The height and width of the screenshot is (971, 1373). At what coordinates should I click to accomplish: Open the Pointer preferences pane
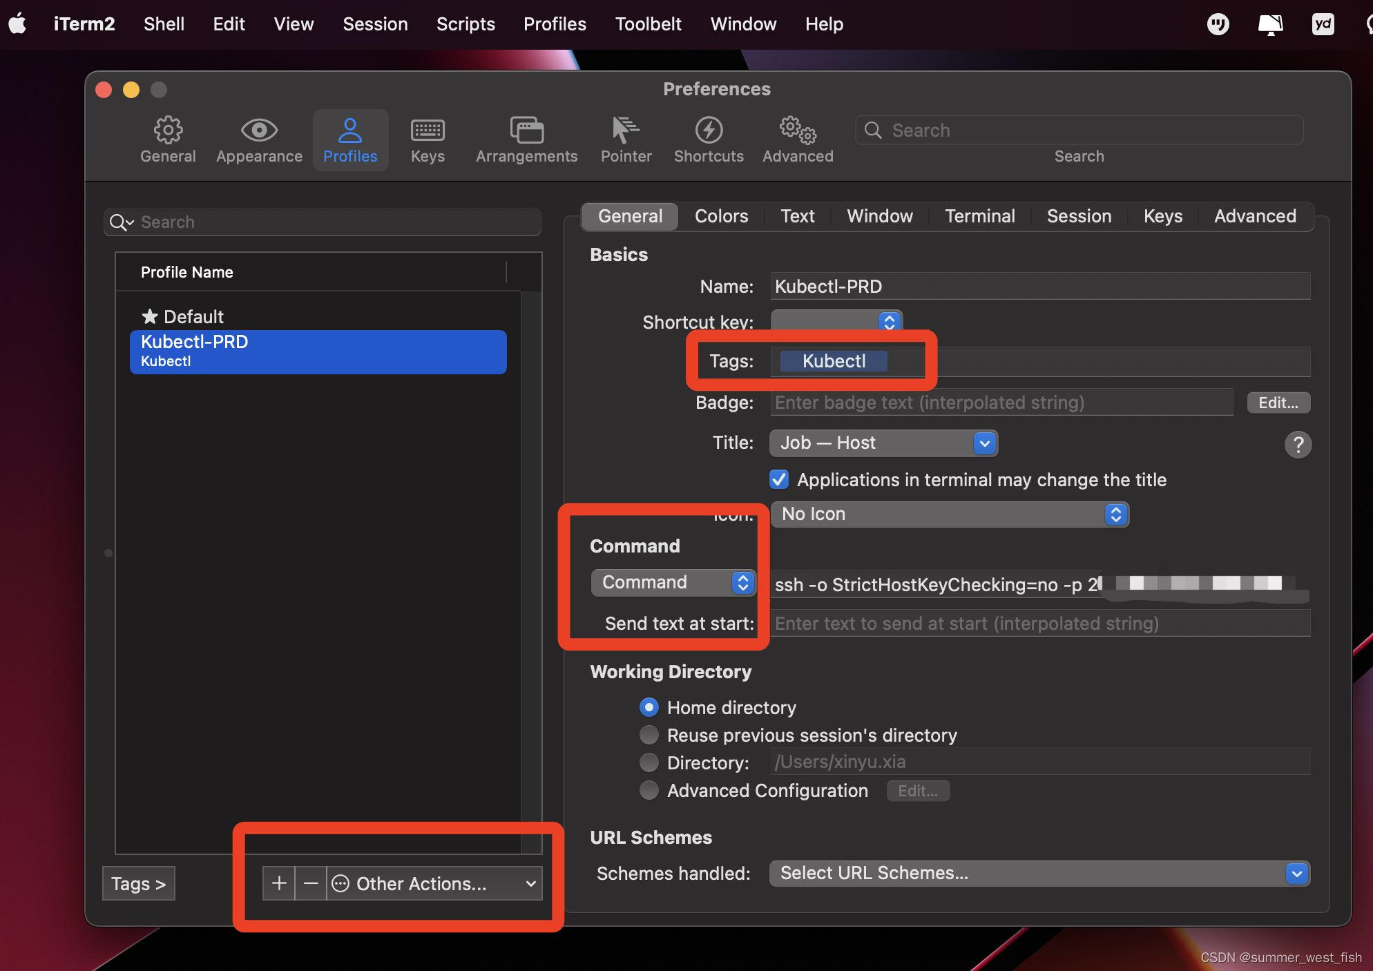coord(626,140)
